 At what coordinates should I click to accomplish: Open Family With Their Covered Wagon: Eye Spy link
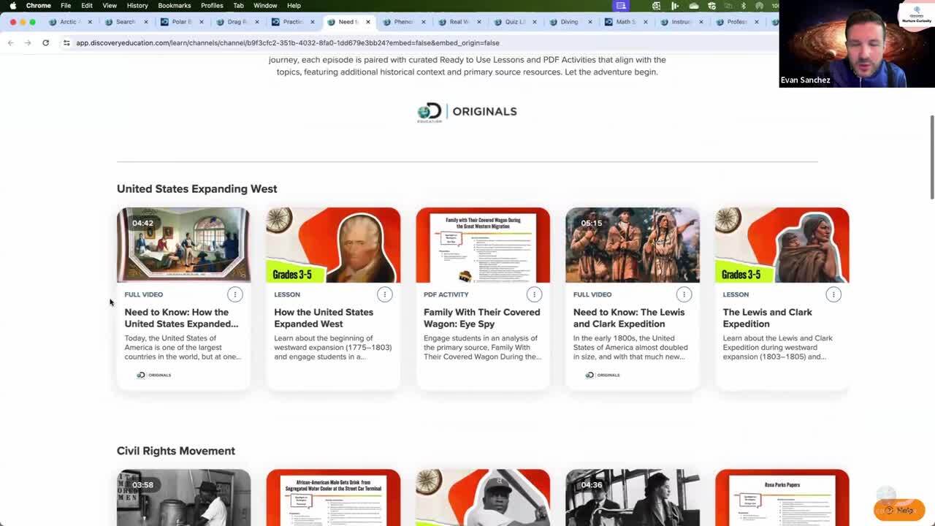tap(481, 318)
